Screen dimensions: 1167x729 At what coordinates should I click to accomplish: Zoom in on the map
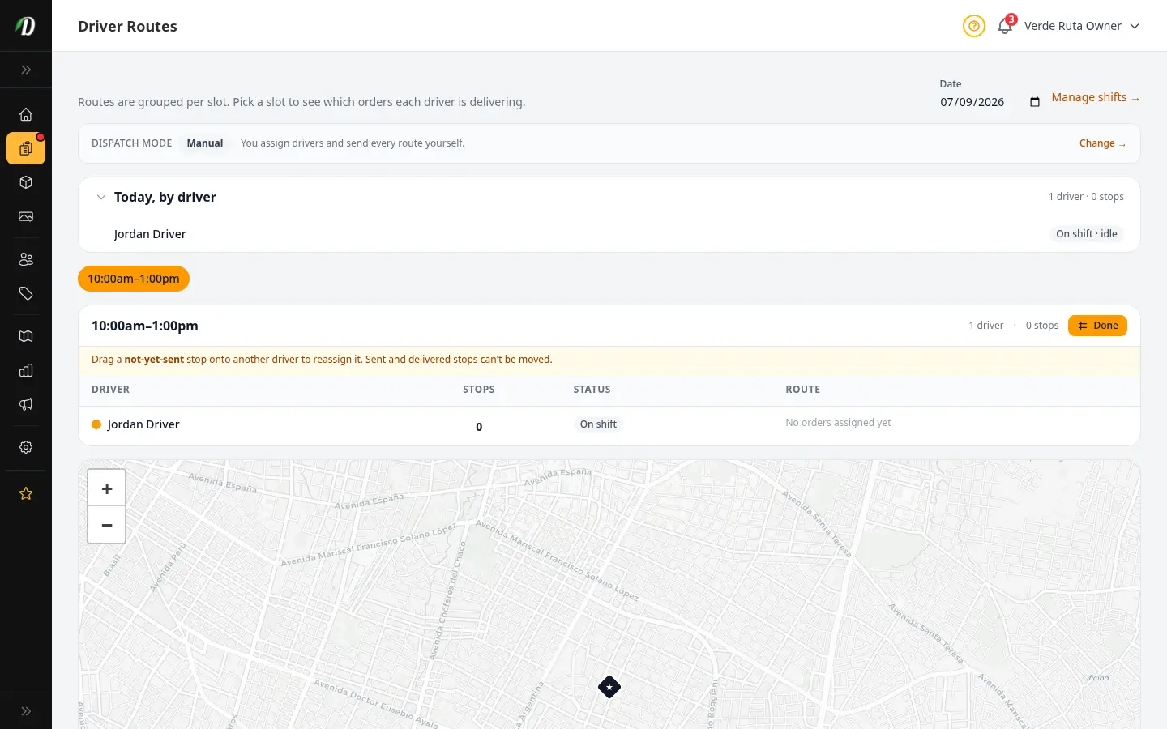point(106,488)
